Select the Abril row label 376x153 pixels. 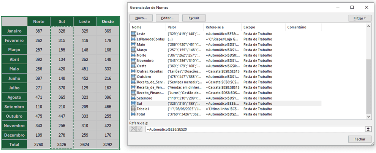(x=14, y=60)
